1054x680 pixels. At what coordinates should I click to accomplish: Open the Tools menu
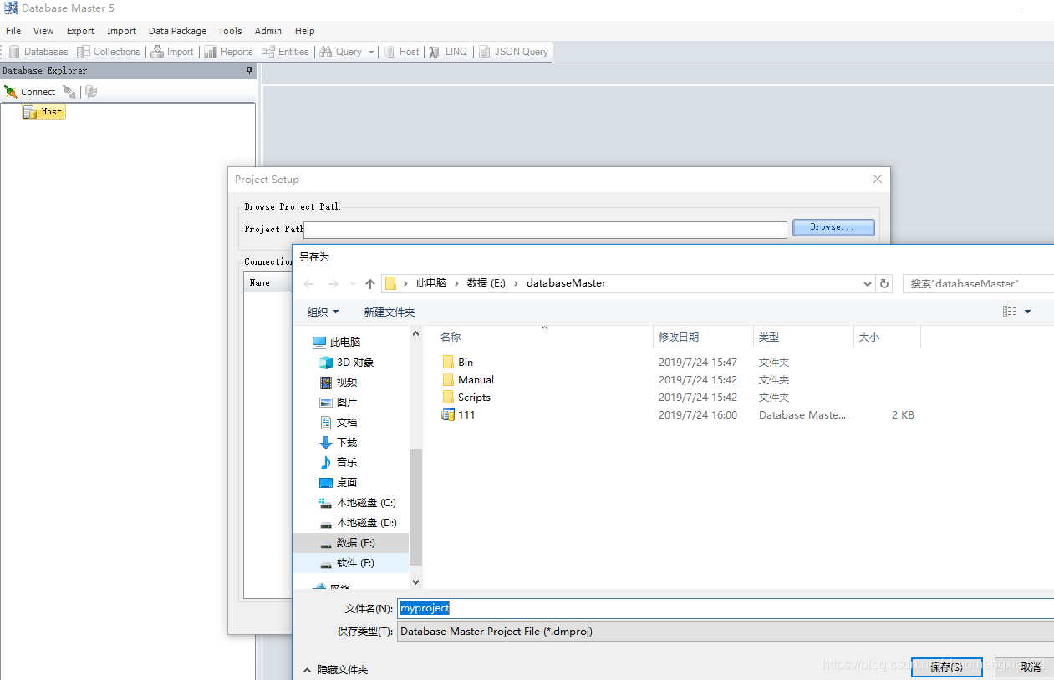click(230, 31)
